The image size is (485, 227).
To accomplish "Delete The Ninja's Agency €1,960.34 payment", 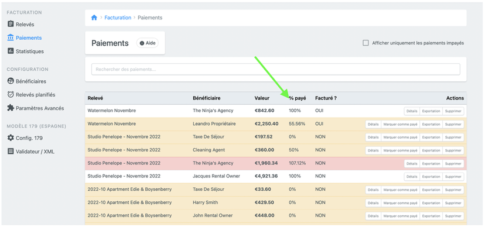I will point(453,164).
